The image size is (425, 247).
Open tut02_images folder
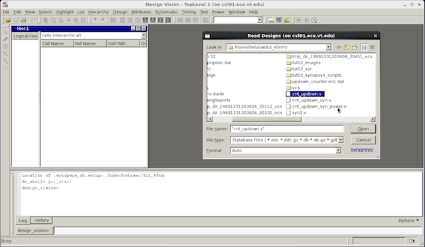click(303, 63)
